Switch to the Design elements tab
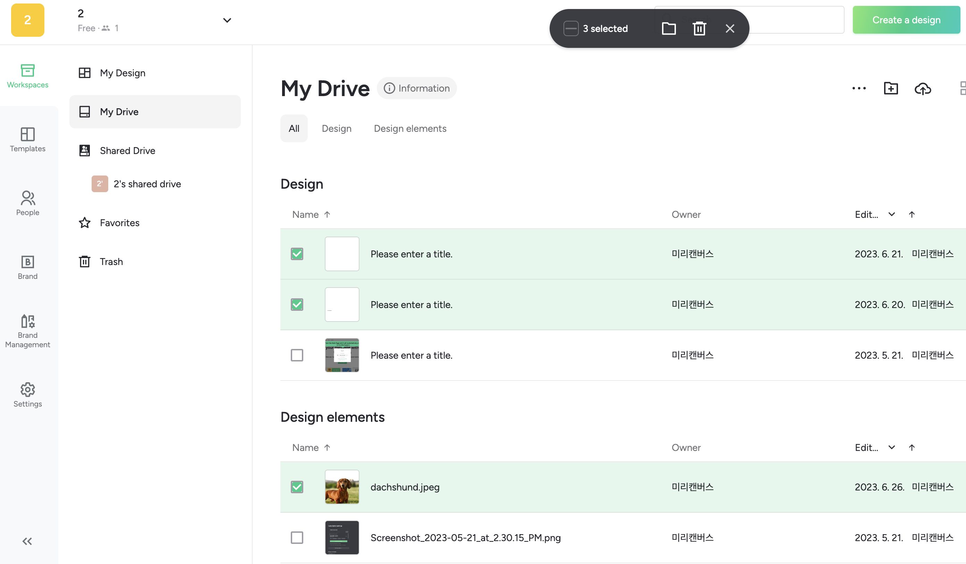966x564 pixels. coord(410,128)
